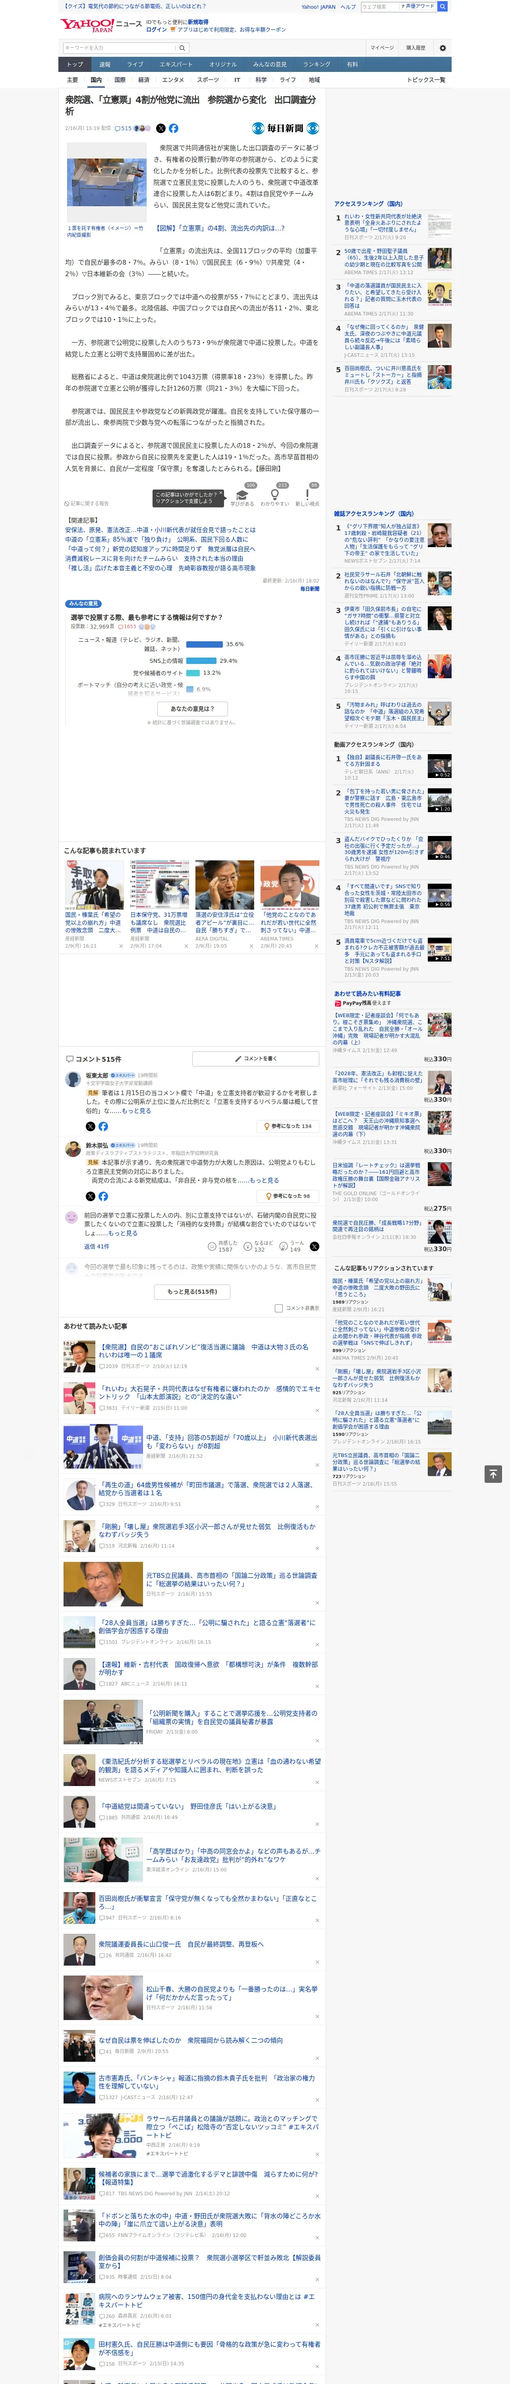
Task: Open the トップ tab
Action: pyautogui.click(x=75, y=65)
